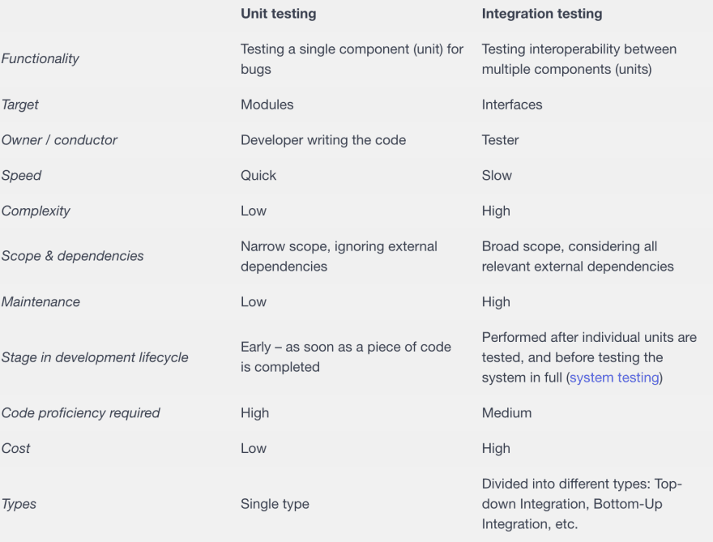Click Stage in development lifecycle label
The image size is (713, 542).
(x=95, y=357)
